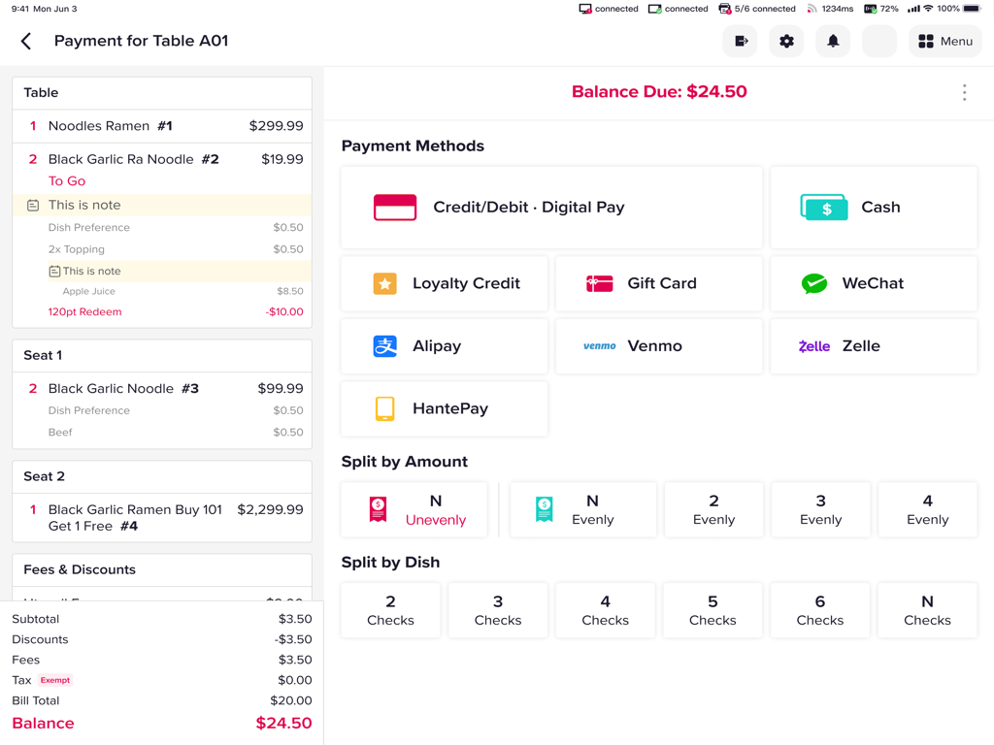994x745 pixels.
Task: Select the Credit/Debit Digital Pay method
Action: click(x=551, y=207)
